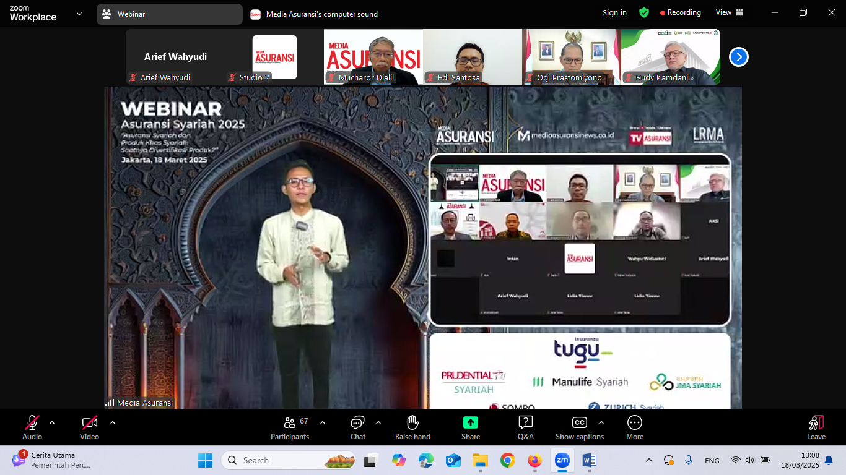Show hidden system tray icons

[x=649, y=460]
